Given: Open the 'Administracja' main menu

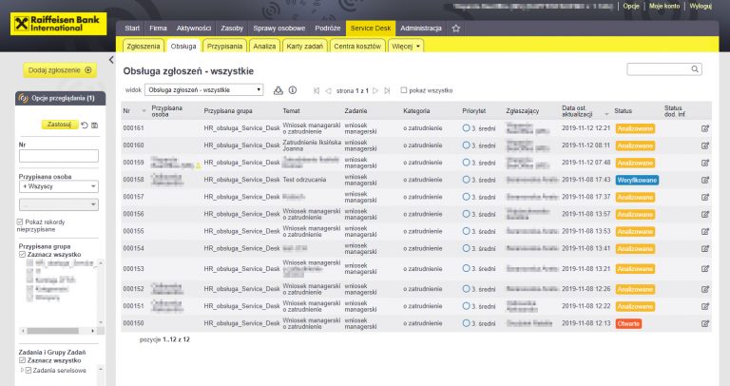Looking at the screenshot, I should coord(421,29).
